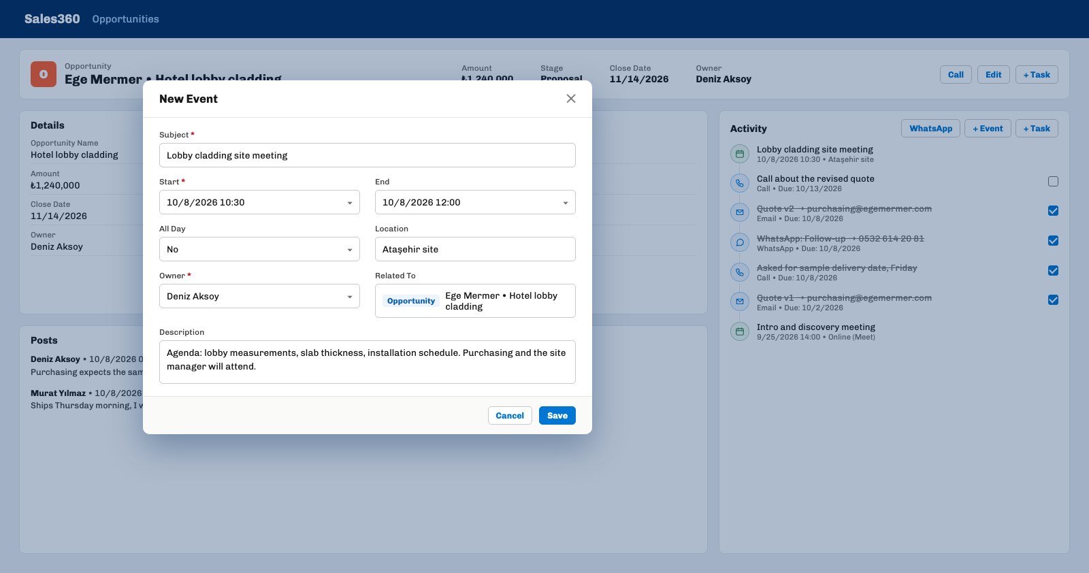Click the Edit button in the header

pos(993,75)
